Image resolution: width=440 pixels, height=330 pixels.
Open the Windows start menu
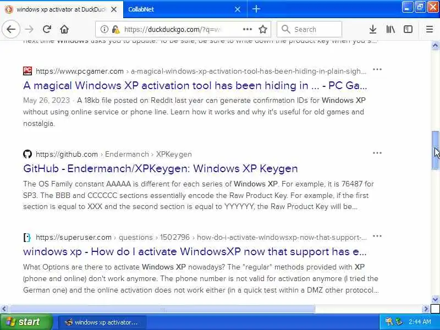[26, 322]
